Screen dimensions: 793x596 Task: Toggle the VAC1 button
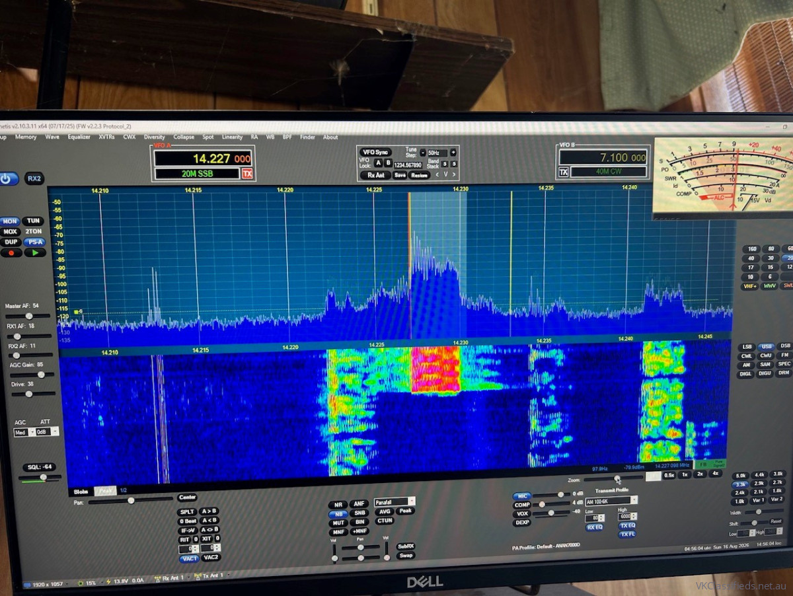[x=190, y=558]
